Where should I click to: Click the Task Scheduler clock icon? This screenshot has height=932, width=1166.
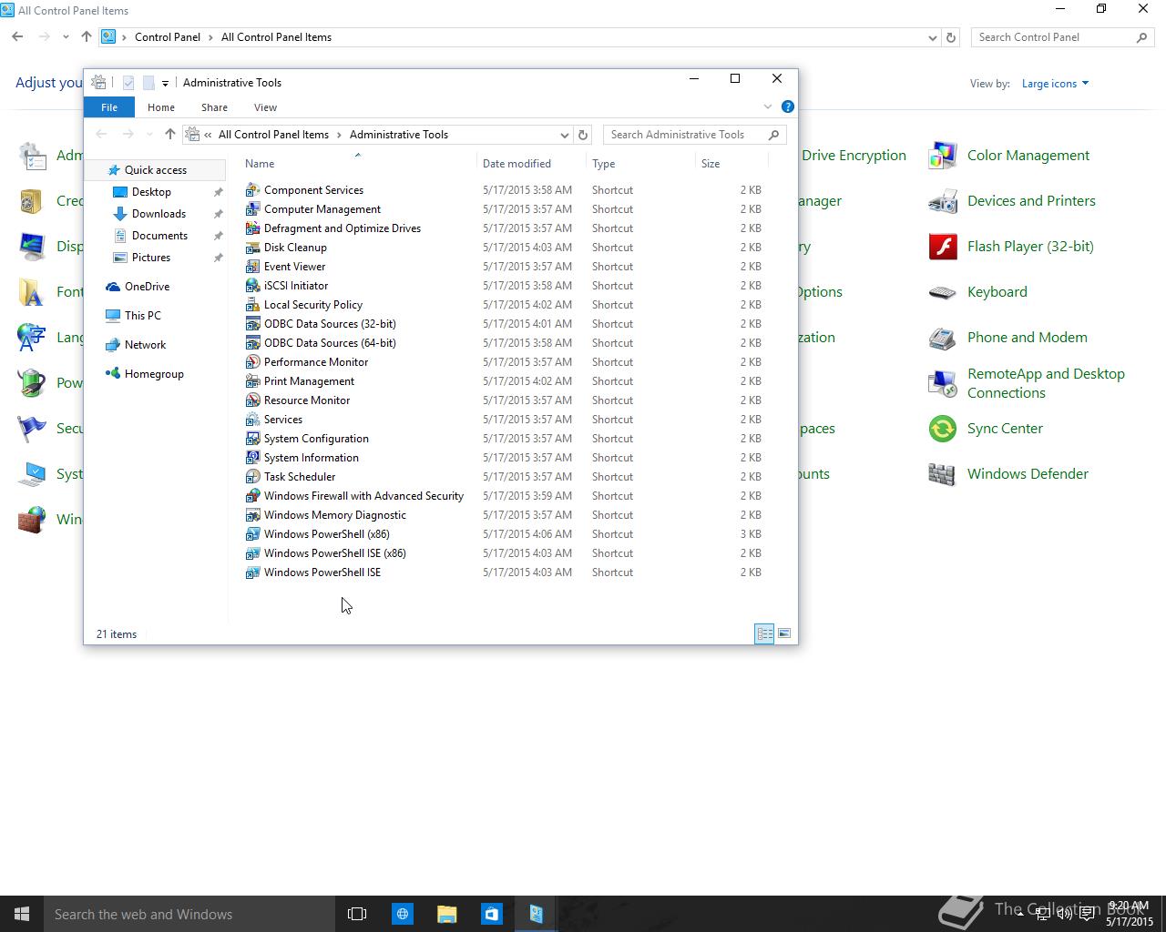[x=253, y=477]
